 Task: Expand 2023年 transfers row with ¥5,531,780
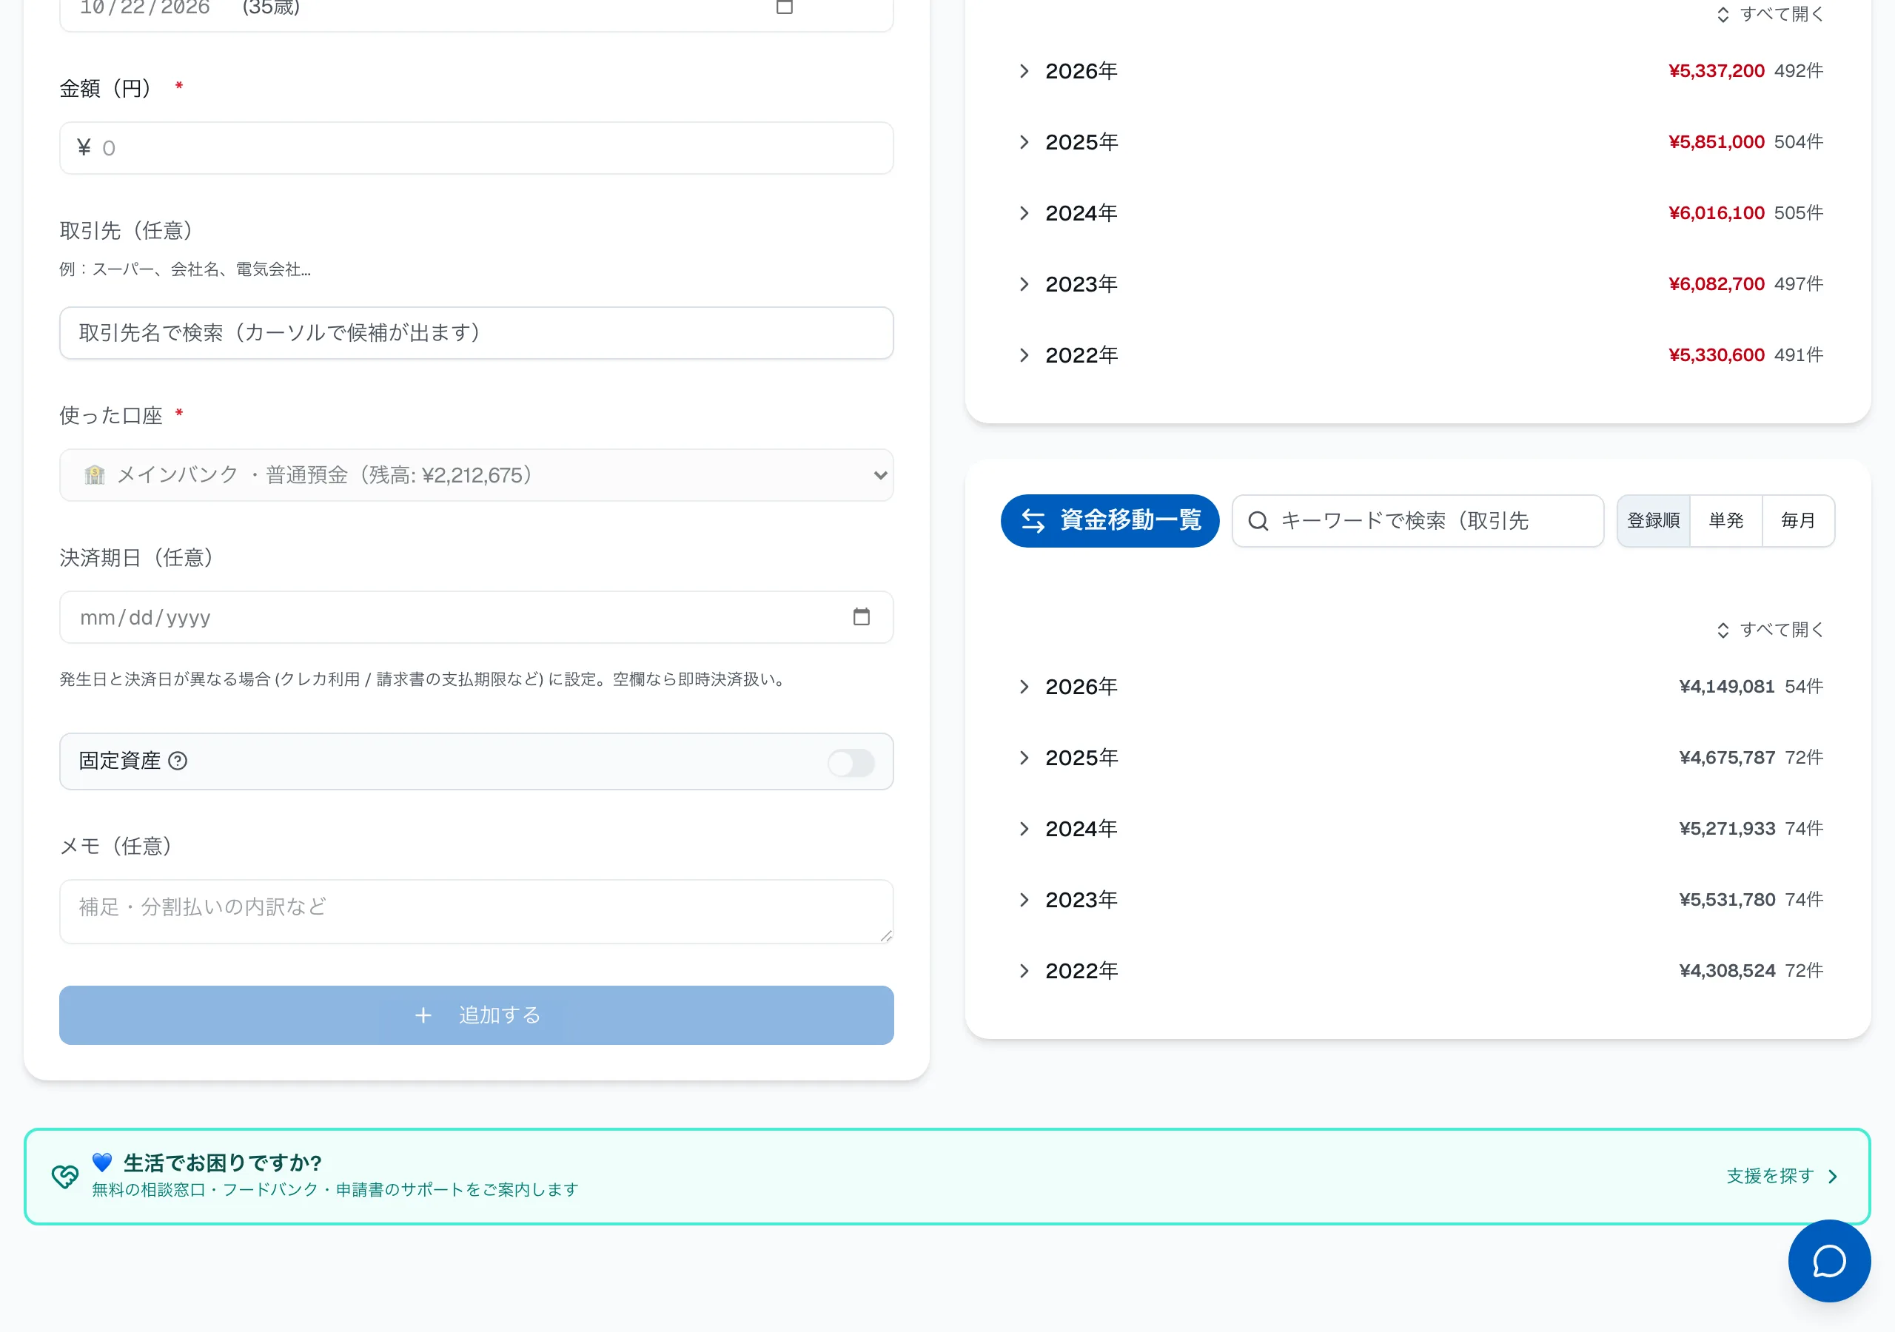[x=1418, y=900]
